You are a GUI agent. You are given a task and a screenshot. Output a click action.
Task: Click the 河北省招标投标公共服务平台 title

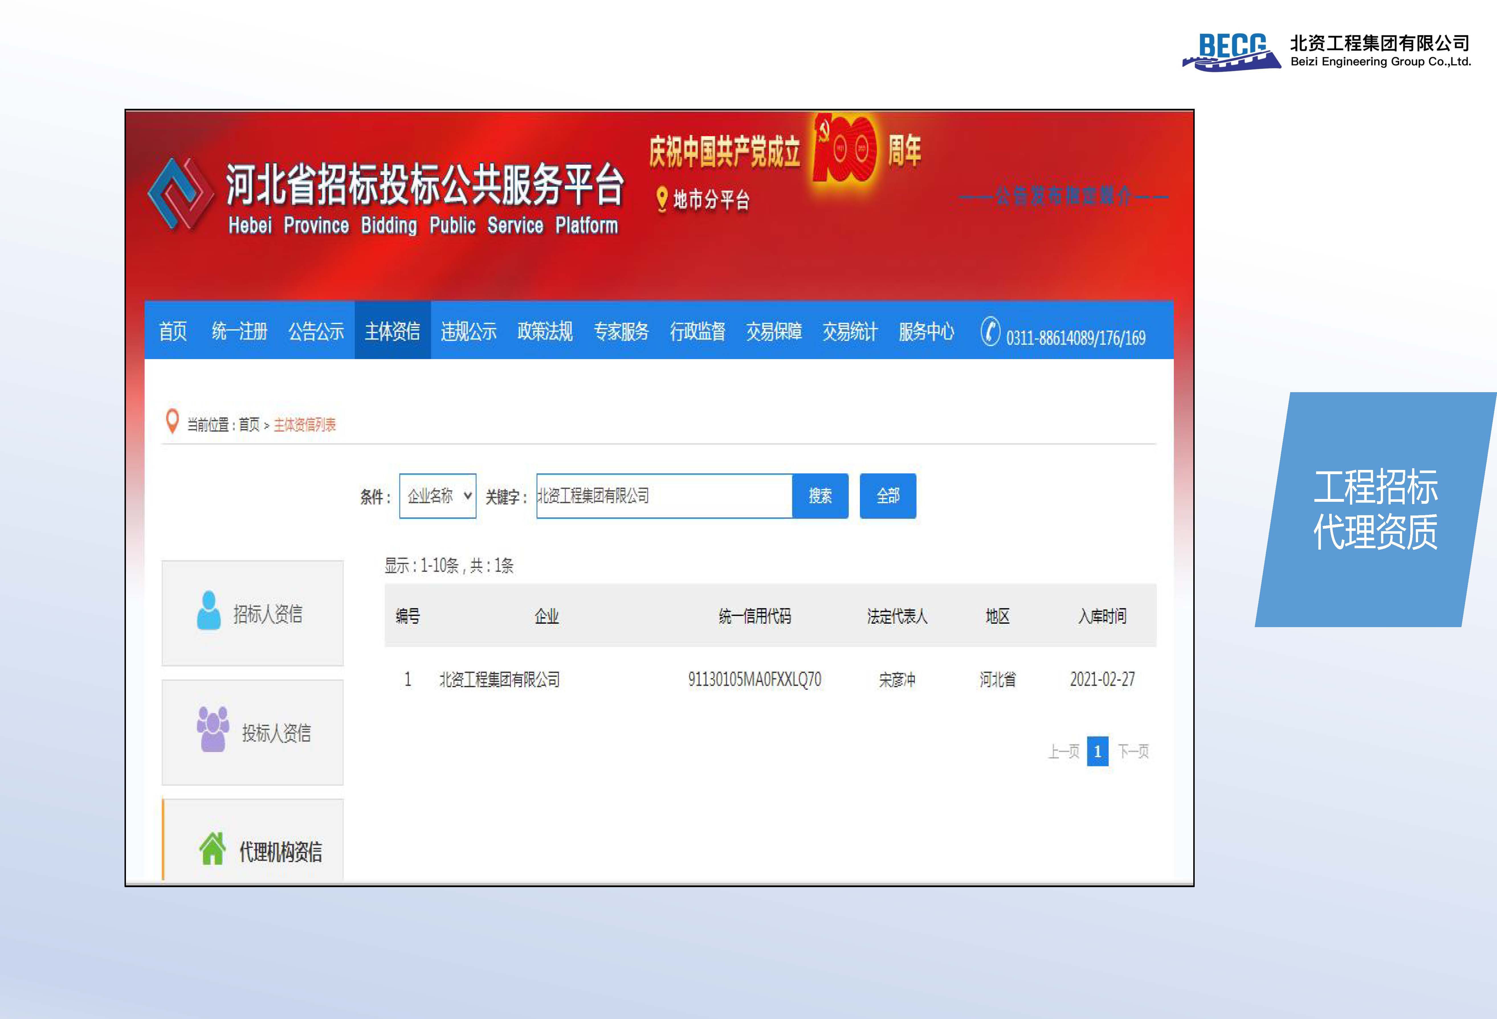[425, 185]
